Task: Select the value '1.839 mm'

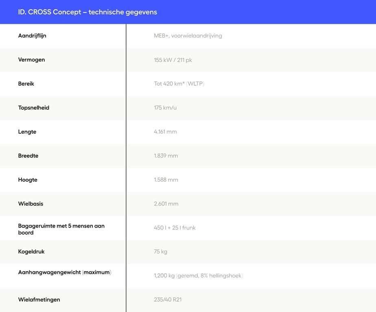Action: click(x=166, y=156)
